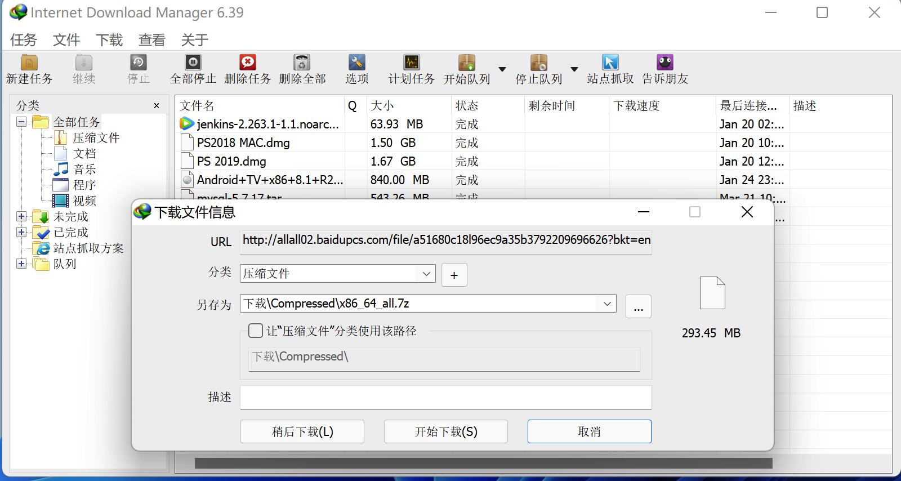Click the 删除全部 trash icon

pos(302,62)
